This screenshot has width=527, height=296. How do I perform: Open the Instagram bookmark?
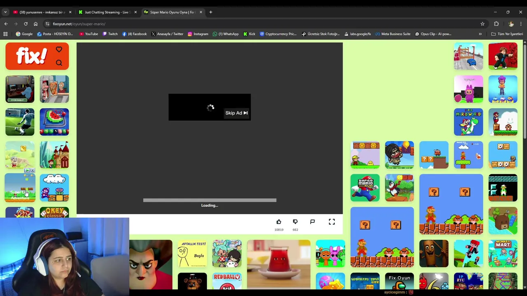pyautogui.click(x=198, y=34)
